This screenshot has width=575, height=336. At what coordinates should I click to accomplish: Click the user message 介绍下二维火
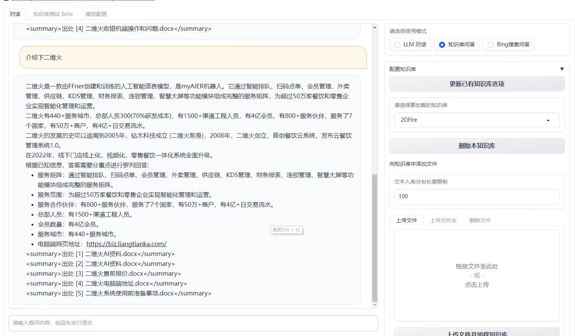click(x=193, y=58)
